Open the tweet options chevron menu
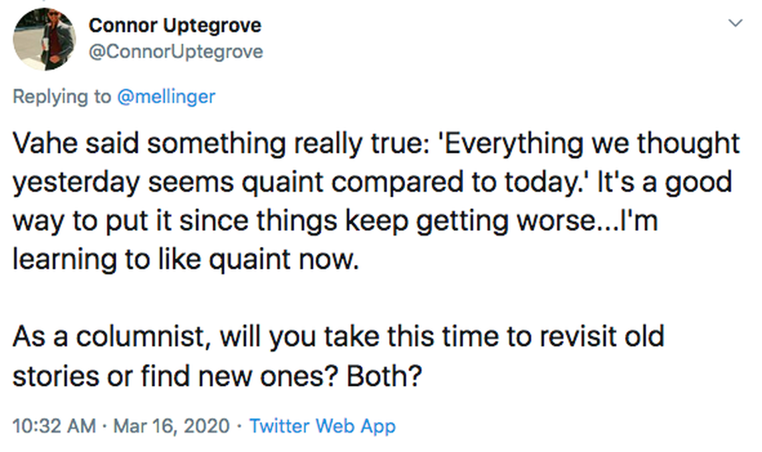Image resolution: width=762 pixels, height=452 pixels. point(735,24)
